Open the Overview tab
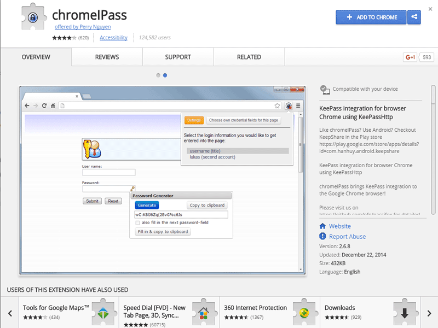Image resolution: width=438 pixels, height=328 pixels. 36,57
